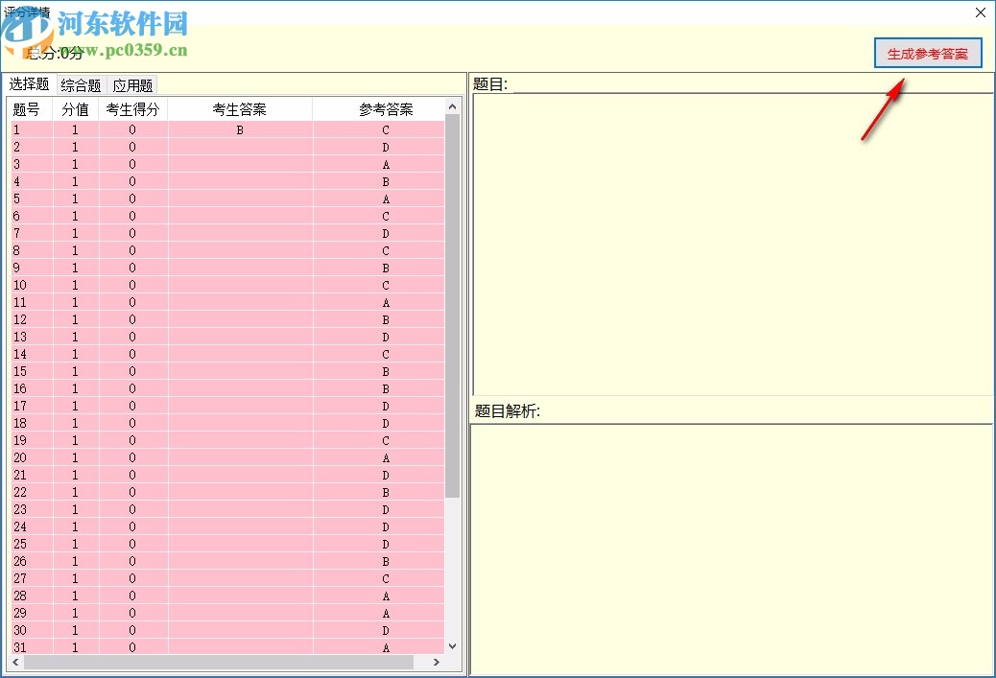Click reference answer A in row 20

(386, 457)
